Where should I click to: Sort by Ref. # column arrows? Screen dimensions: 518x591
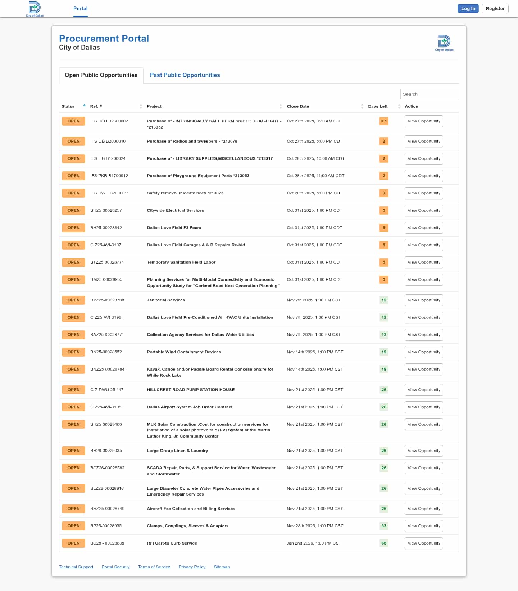141,106
